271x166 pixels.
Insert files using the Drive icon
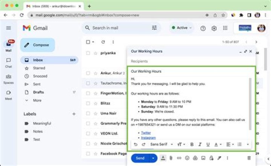click(195, 158)
